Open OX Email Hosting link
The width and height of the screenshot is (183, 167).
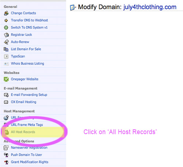tap(23, 102)
